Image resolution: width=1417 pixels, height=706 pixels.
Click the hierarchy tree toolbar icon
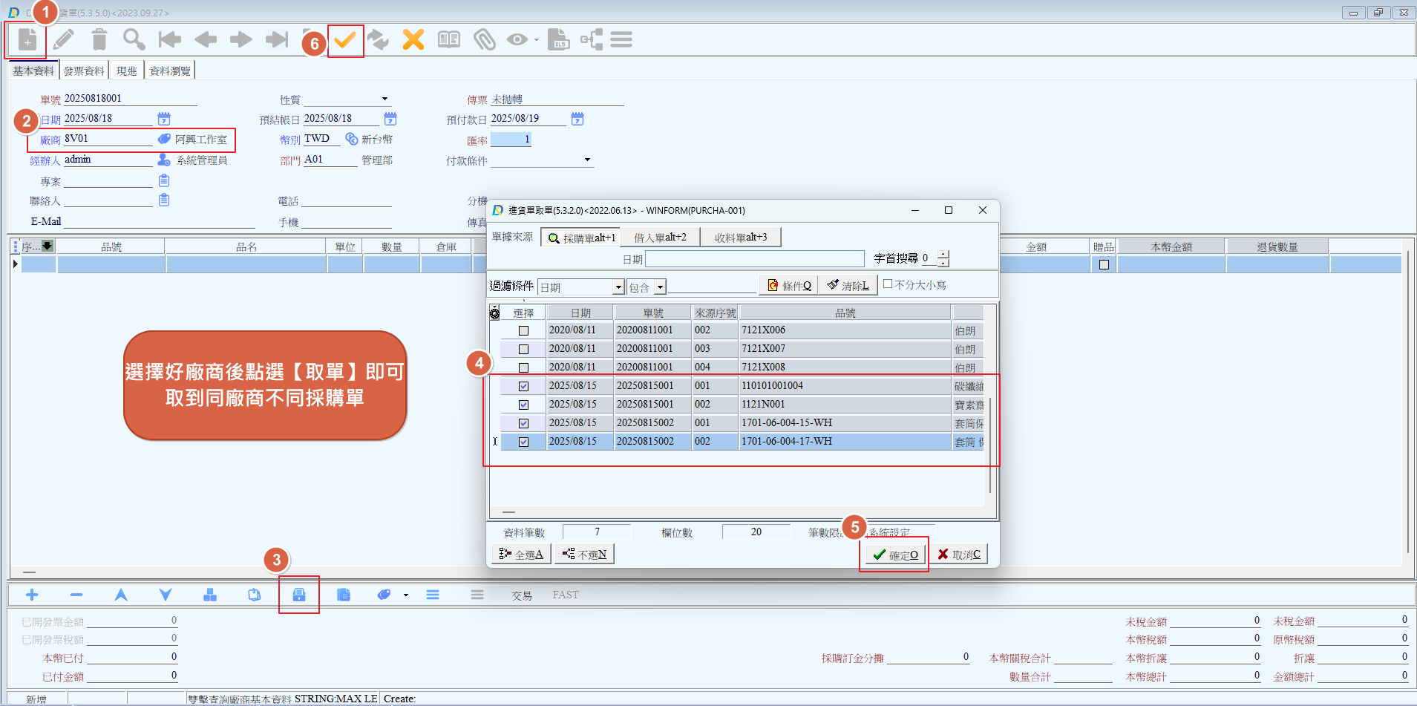[x=592, y=39]
